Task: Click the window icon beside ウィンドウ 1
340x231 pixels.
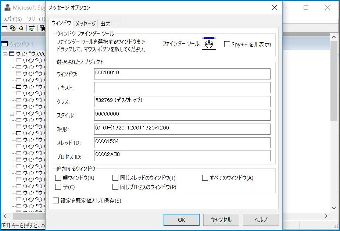Action: coord(4,44)
